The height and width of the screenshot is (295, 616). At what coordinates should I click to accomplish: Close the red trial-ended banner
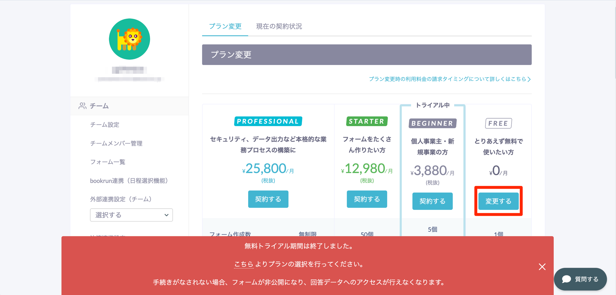(542, 267)
